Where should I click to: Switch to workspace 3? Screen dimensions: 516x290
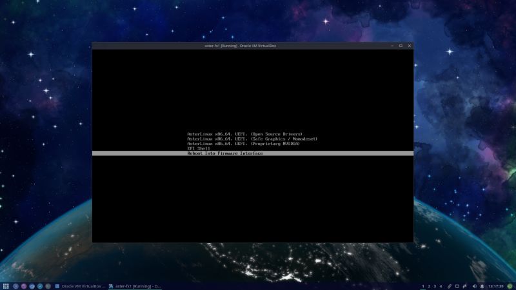pyautogui.click(x=435, y=286)
